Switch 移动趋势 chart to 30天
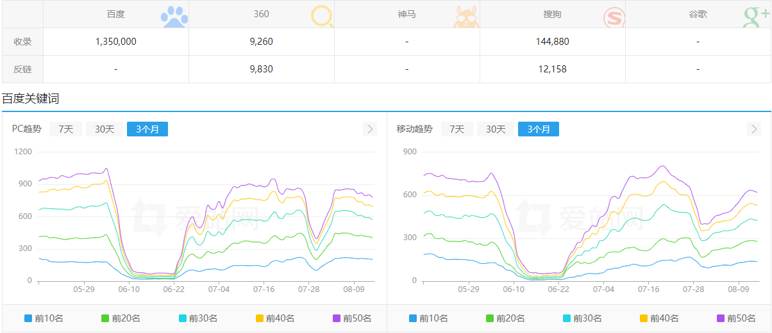Image resolution: width=772 pixels, height=333 pixels. coord(496,129)
